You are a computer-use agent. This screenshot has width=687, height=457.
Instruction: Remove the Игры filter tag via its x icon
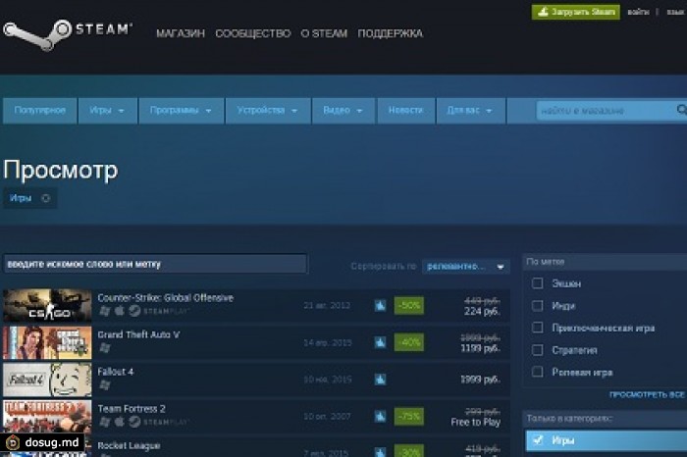coord(45,198)
